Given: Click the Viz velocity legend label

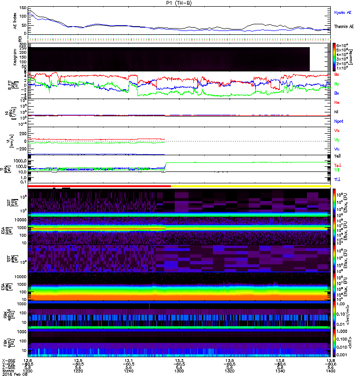Looking at the screenshot, I should coord(337,130).
